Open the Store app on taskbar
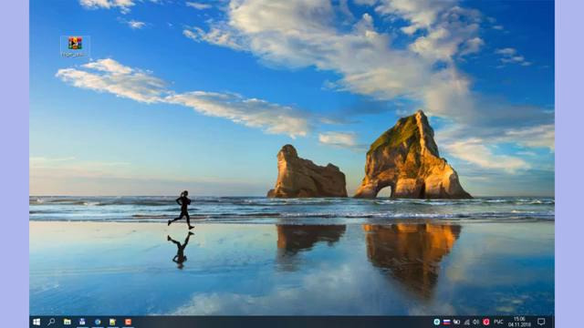 (82, 322)
